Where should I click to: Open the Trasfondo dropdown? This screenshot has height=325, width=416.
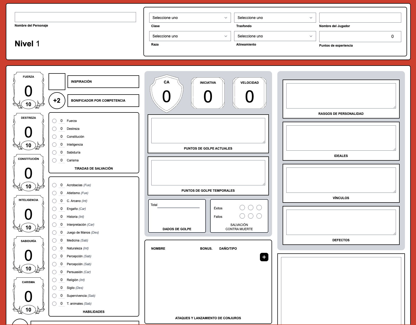275,18
